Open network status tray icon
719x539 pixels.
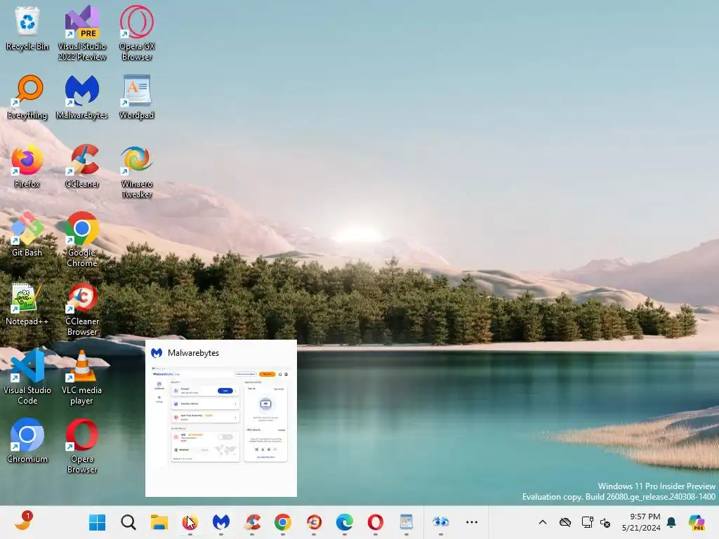coord(588,522)
